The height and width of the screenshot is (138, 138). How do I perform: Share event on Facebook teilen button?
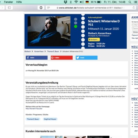[37, 58]
